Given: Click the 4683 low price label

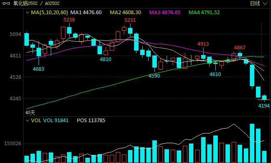Looking at the screenshot, I should tap(39, 69).
